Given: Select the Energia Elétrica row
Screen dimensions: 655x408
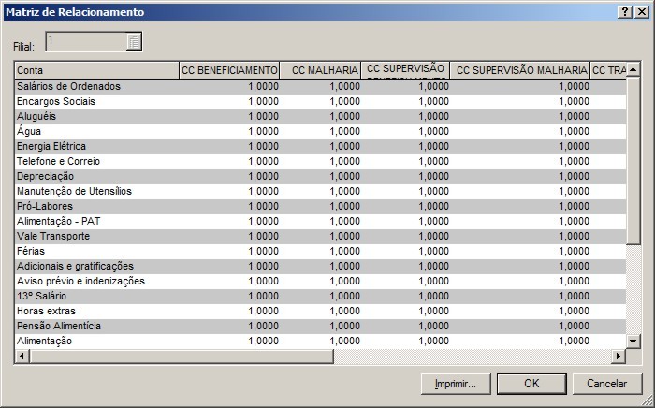Looking at the screenshot, I should 96,146.
